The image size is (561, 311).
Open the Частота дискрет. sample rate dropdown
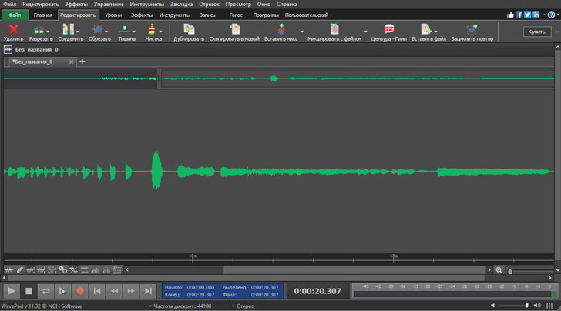pos(181,306)
